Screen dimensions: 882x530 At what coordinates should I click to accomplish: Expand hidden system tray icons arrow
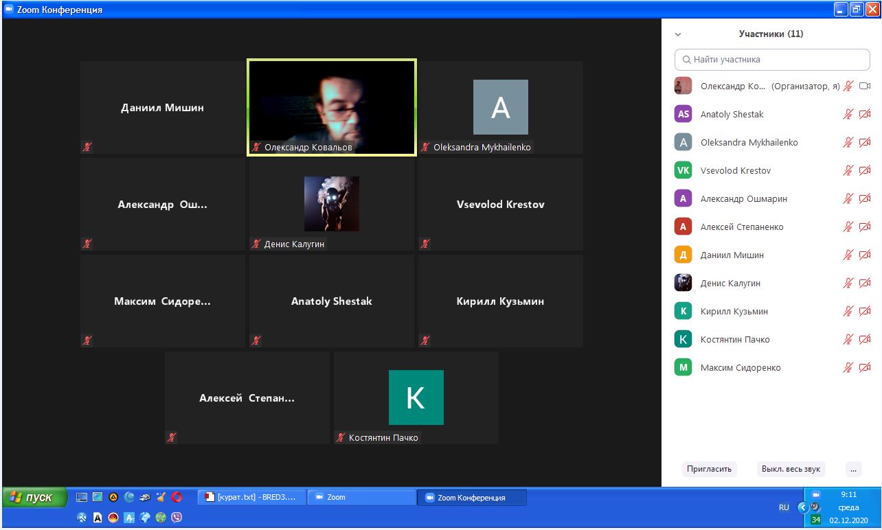point(802,507)
